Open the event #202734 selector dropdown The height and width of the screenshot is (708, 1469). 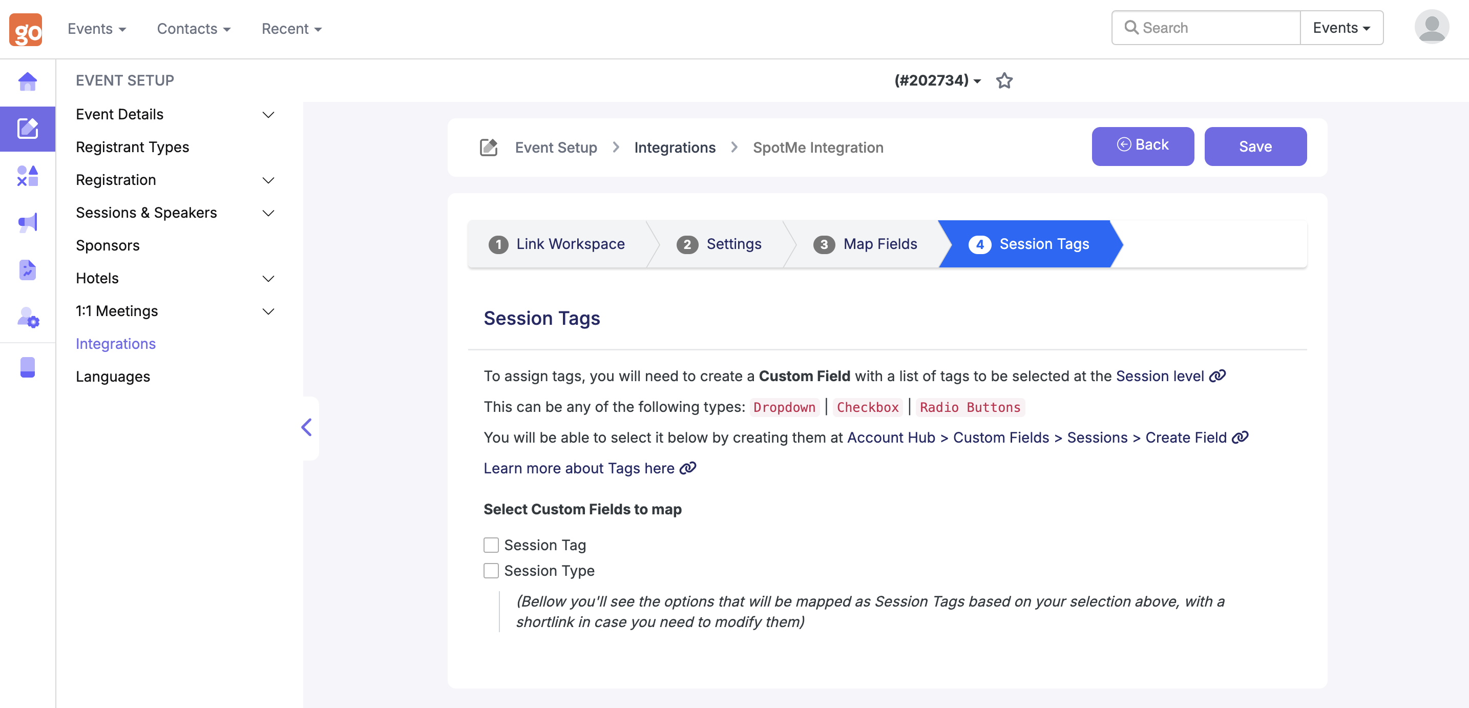click(x=937, y=80)
